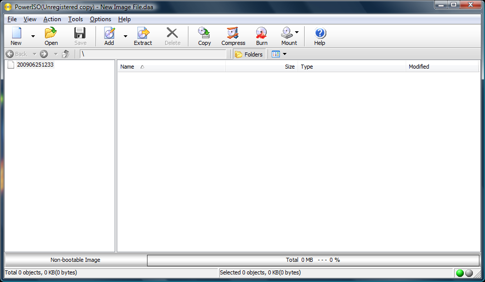The width and height of the screenshot is (485, 282).
Task: Expand the view mode dropdown arrow
Action: click(x=284, y=54)
